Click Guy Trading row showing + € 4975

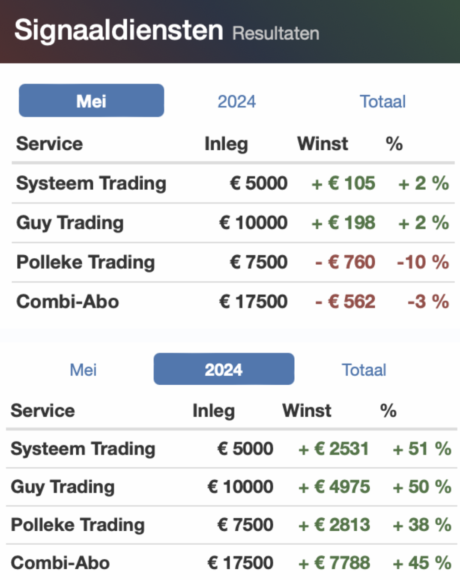(231, 487)
